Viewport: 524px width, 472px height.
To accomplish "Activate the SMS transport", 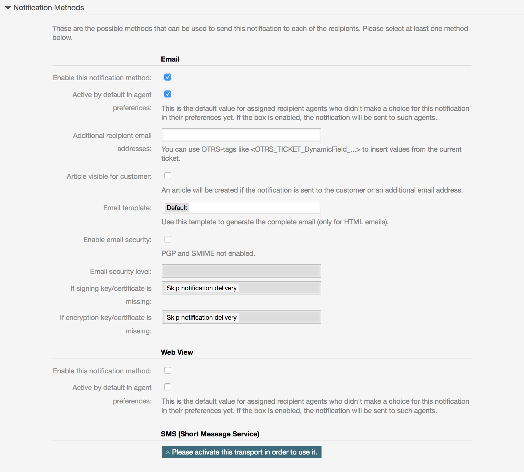I will tap(241, 452).
